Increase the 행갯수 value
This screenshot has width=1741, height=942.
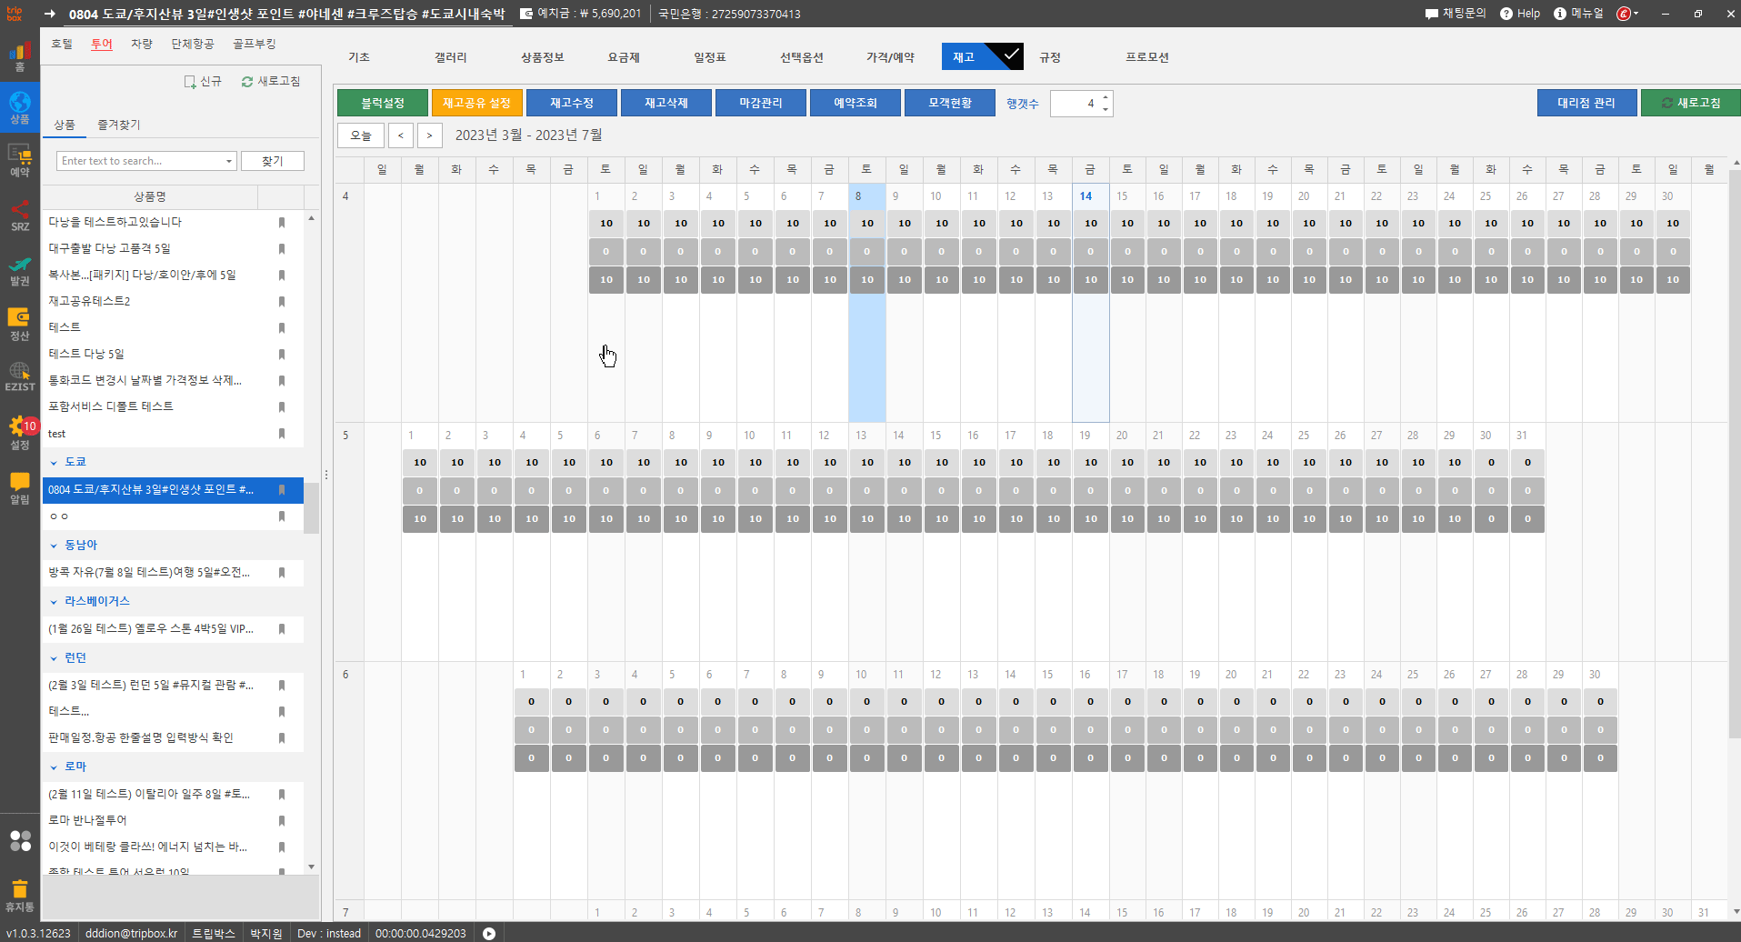1106,97
